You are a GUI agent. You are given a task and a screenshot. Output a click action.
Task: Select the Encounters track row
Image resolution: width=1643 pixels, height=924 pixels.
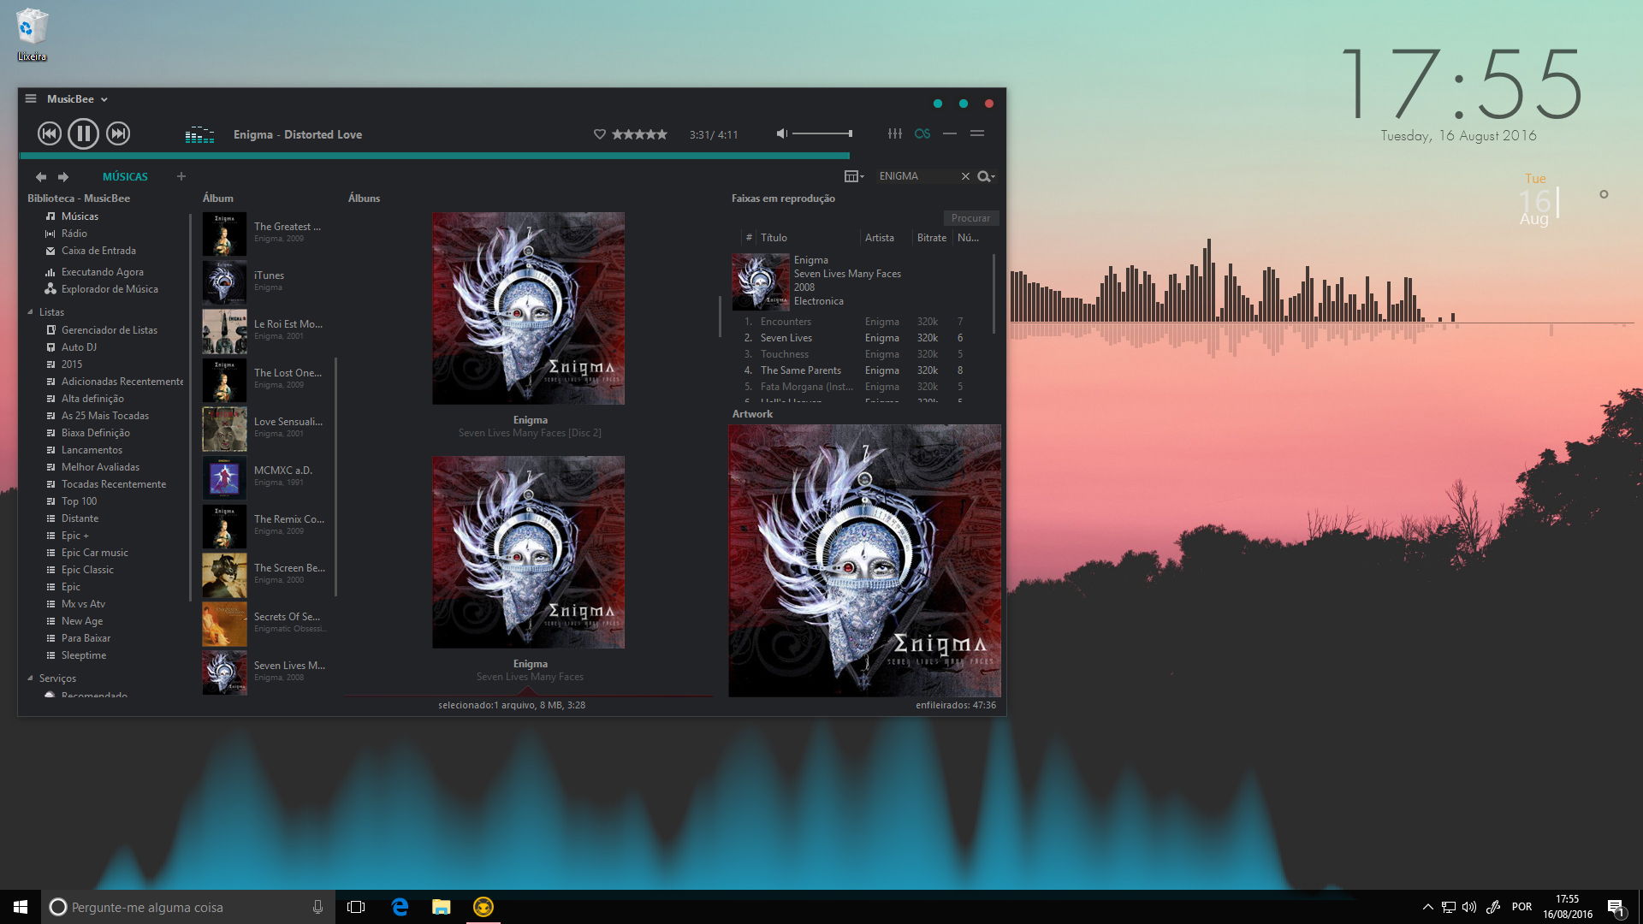point(860,322)
